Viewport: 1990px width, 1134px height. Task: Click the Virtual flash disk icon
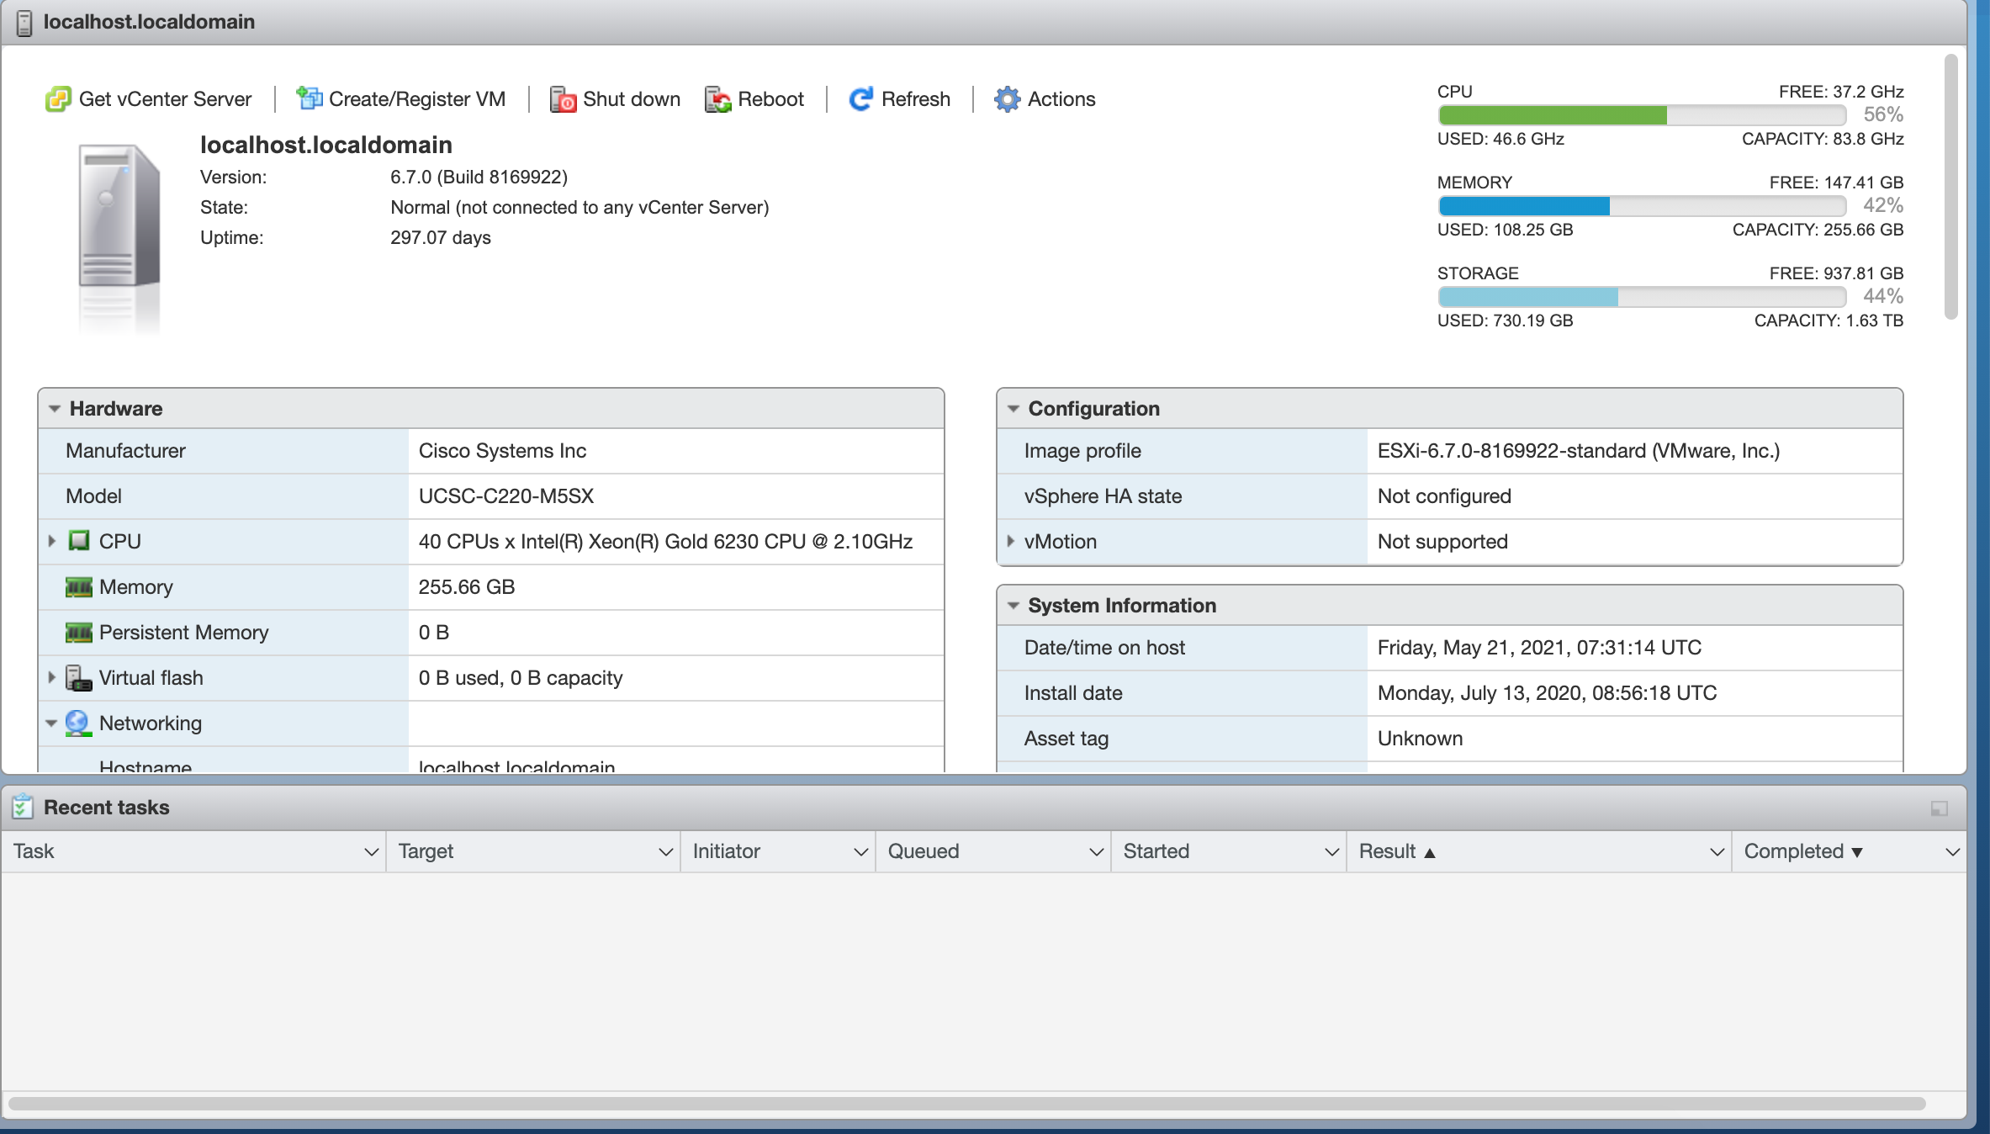coord(79,678)
